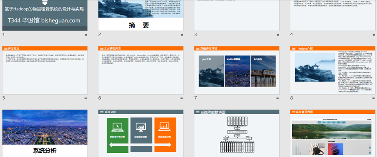
Task: Click slide number 4 label
Action: pyautogui.click(x=291, y=35)
